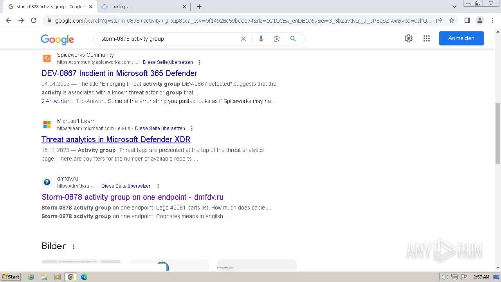Clear the search query with X
The height and width of the screenshot is (282, 501).
(x=243, y=39)
